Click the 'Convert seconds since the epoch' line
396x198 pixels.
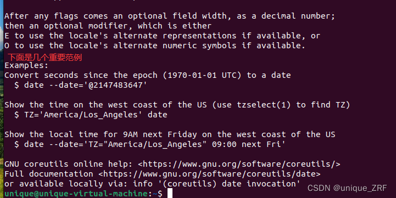(x=148, y=75)
